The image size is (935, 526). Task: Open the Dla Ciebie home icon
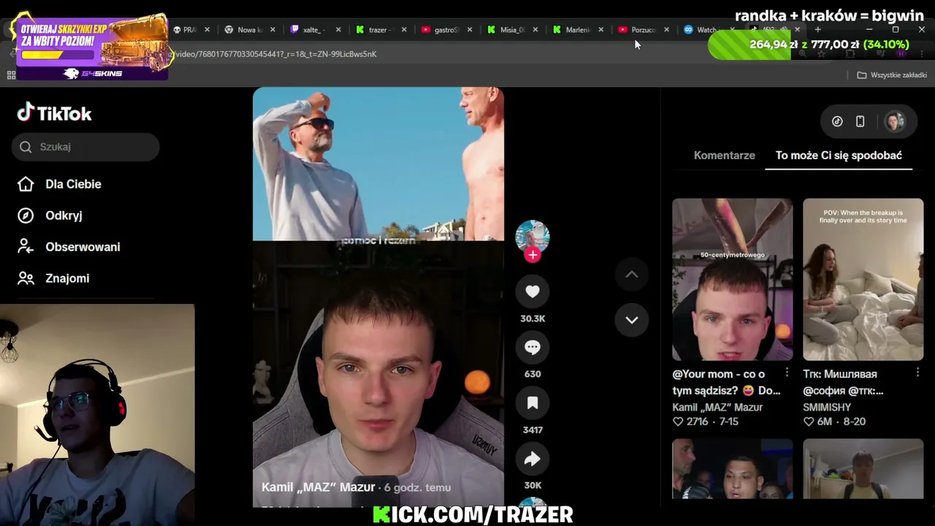coord(26,184)
